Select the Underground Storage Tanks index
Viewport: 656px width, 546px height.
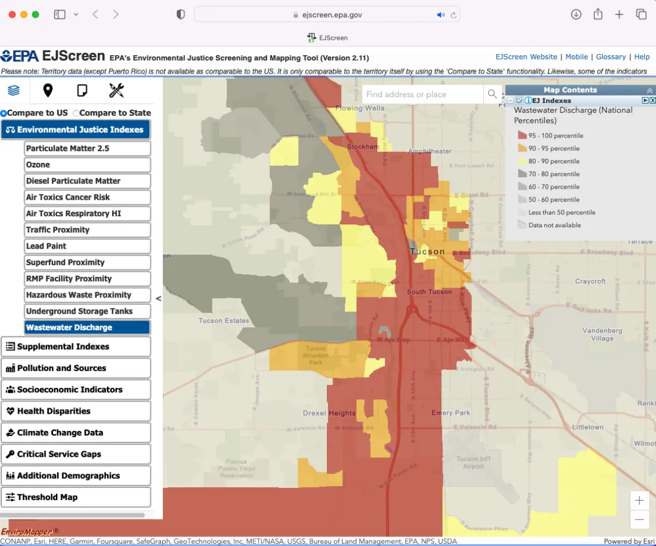87,312
